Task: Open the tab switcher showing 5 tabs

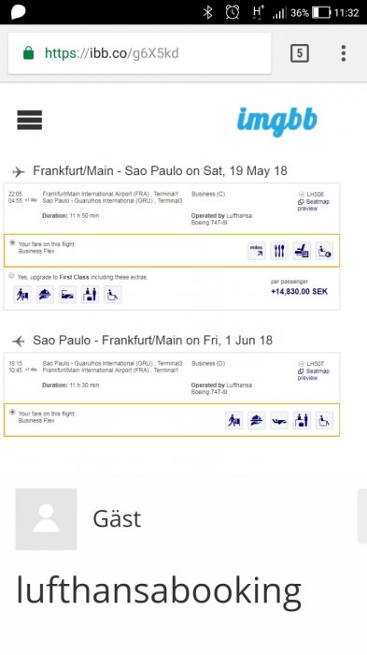Action: tap(300, 53)
